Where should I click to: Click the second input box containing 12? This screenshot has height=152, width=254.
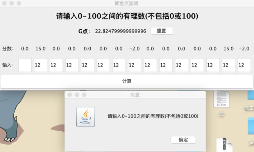click(x=41, y=65)
